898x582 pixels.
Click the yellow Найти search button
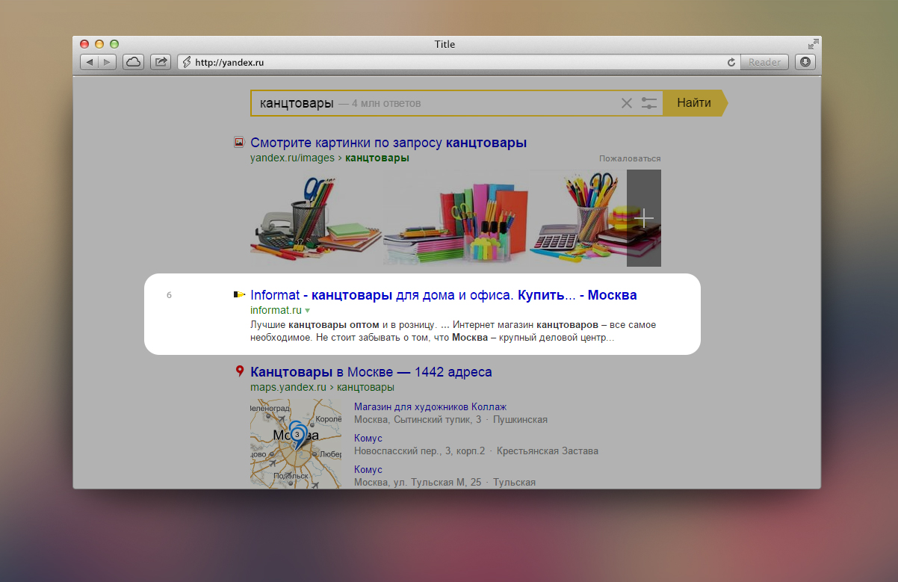694,103
